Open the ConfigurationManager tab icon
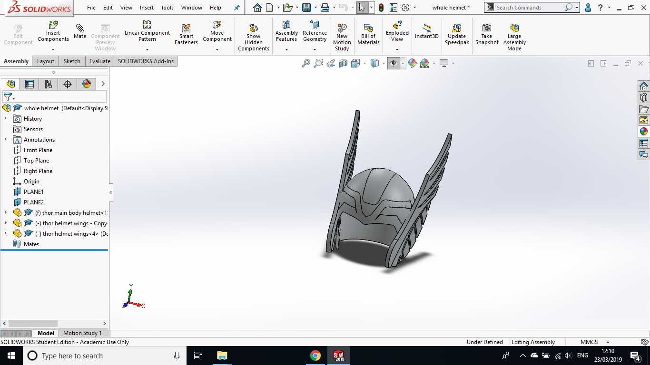This screenshot has width=650, height=365. pyautogui.click(x=49, y=84)
